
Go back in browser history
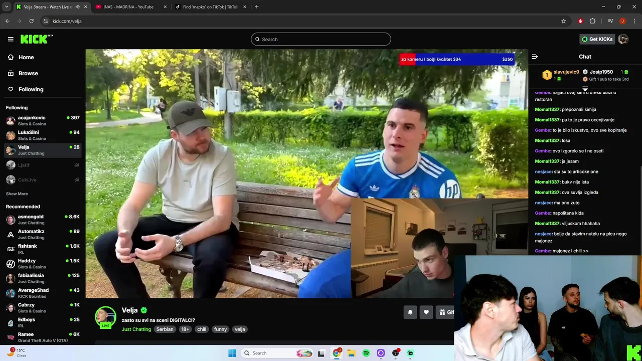coord(8,21)
